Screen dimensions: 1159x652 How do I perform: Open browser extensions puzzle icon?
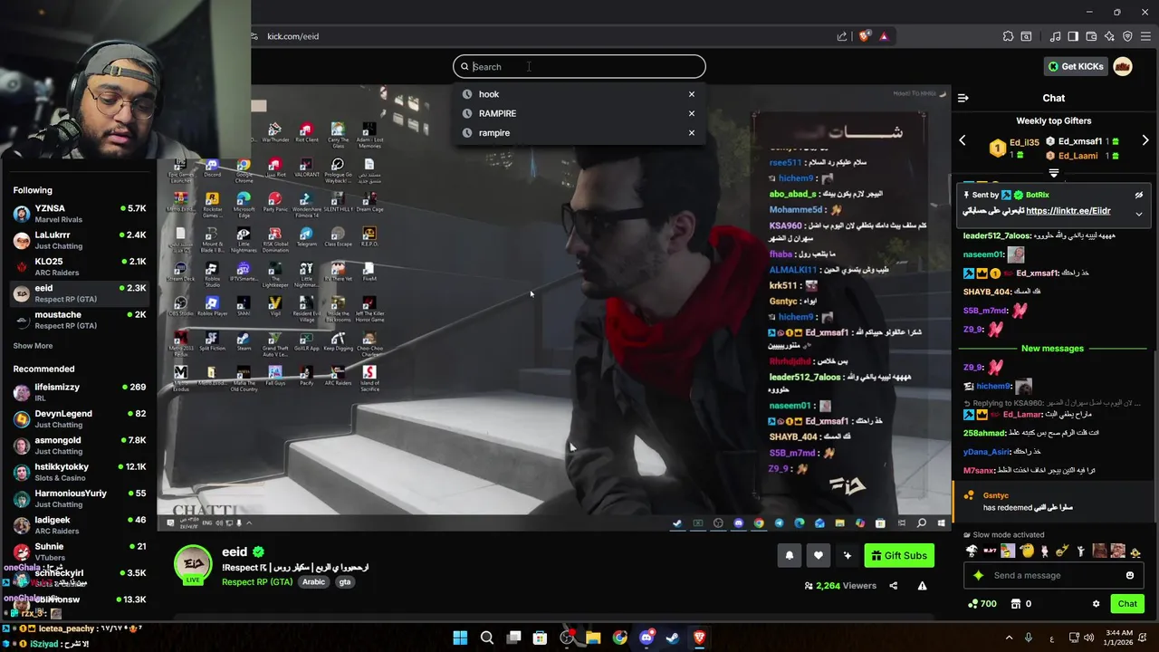point(1008,36)
